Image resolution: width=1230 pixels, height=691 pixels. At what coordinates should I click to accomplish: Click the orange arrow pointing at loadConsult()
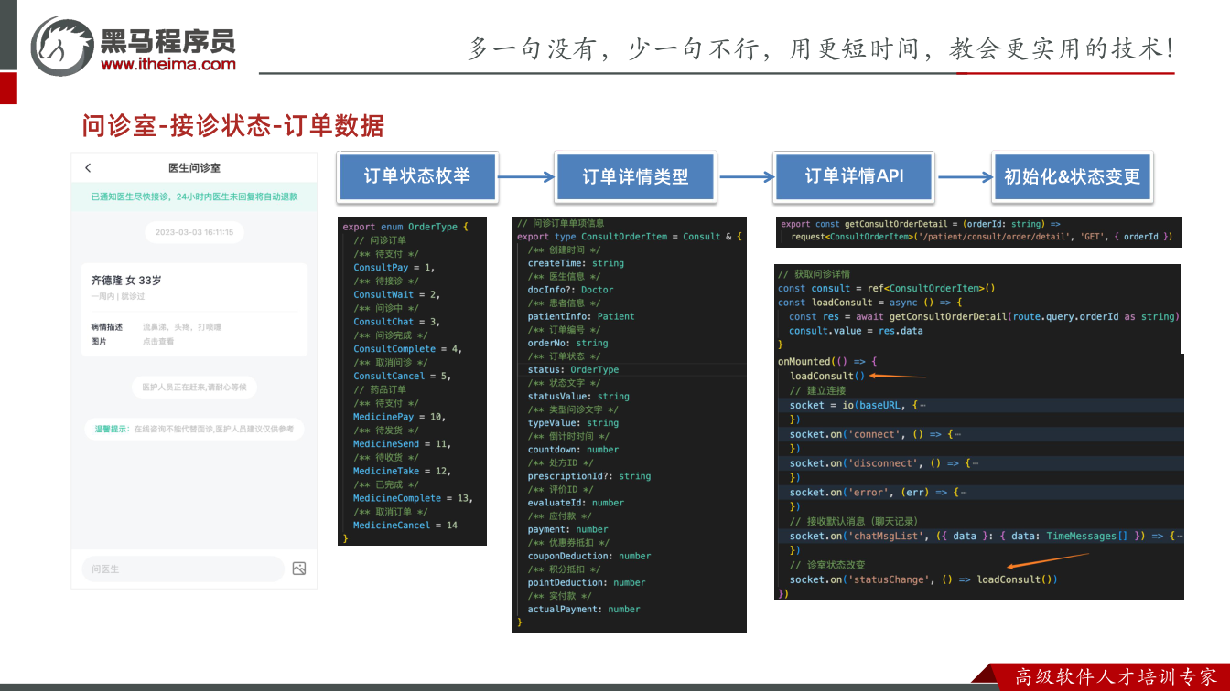(897, 376)
